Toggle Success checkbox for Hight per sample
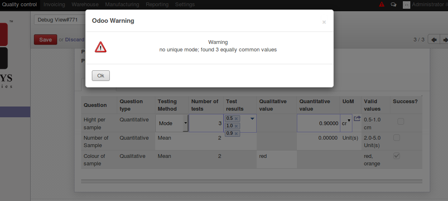The image size is (448, 201). pos(401,121)
